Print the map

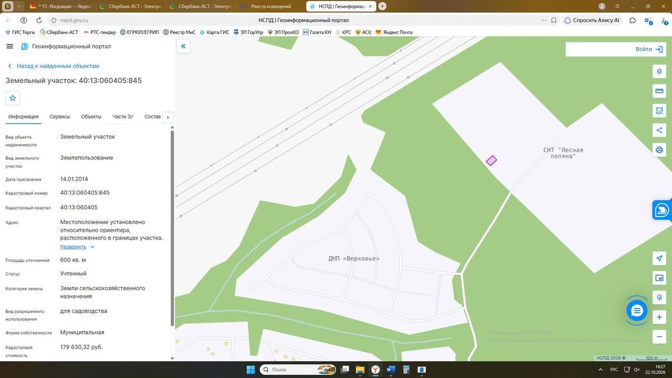659,150
